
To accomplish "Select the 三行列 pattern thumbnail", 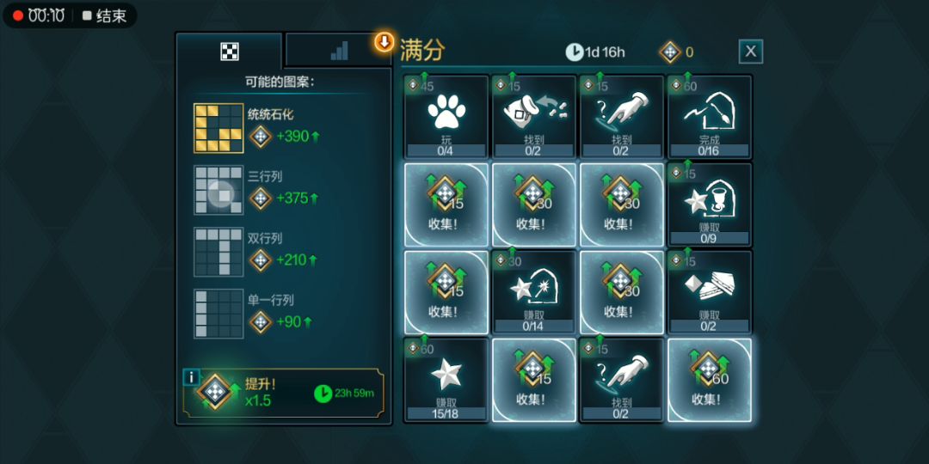I will [x=218, y=190].
